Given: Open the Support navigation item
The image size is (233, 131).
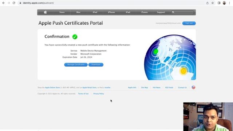Looking at the screenshot, I should [x=161, y=12].
